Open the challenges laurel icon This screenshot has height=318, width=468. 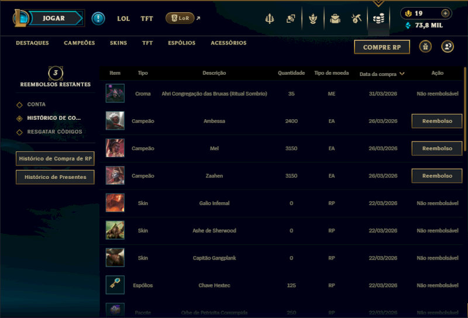pyautogui.click(x=313, y=19)
